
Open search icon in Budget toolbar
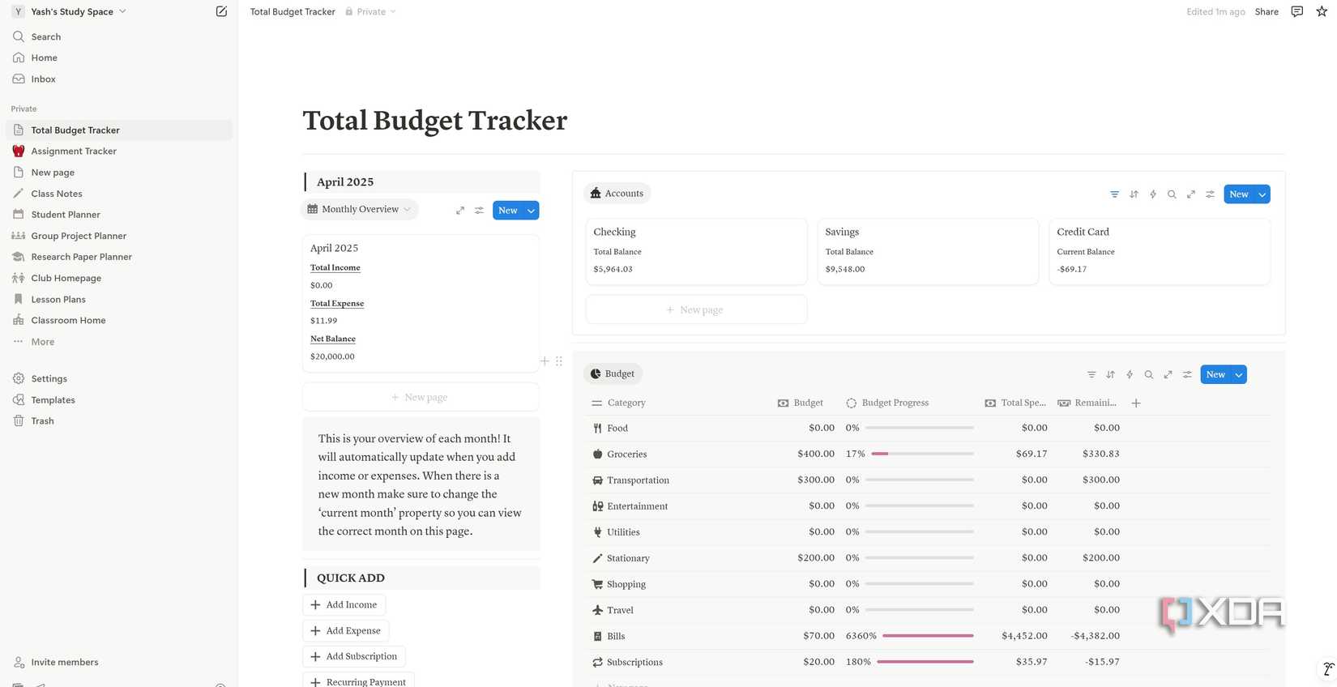[x=1148, y=374]
